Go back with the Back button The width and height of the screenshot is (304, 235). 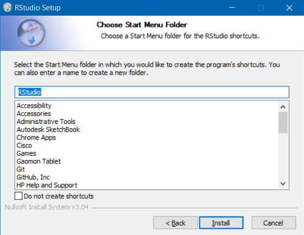pyautogui.click(x=175, y=223)
